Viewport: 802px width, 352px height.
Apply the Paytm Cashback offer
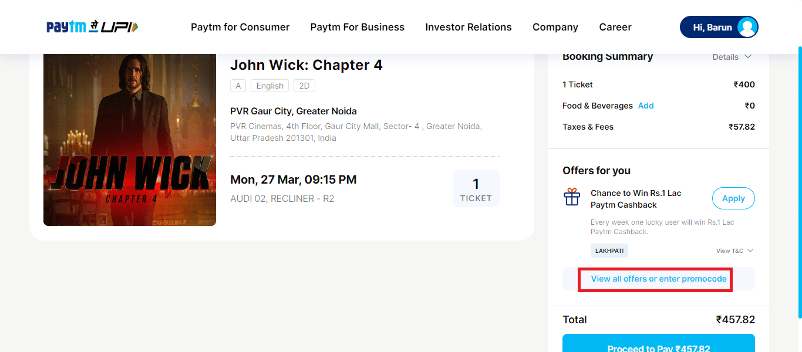click(x=733, y=198)
